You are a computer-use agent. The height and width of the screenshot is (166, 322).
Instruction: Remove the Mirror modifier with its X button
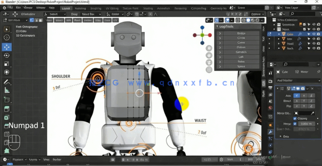pyautogui.click(x=313, y=88)
